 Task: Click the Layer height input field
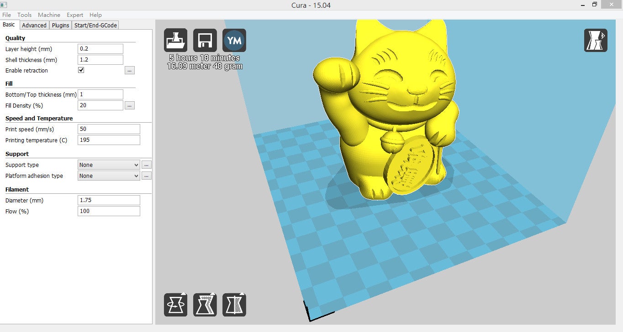click(100, 49)
